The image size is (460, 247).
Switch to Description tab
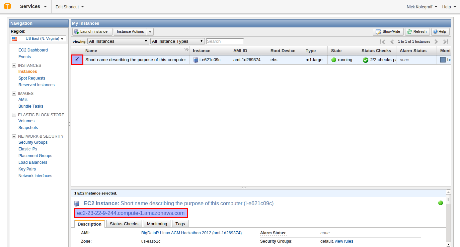pos(89,224)
